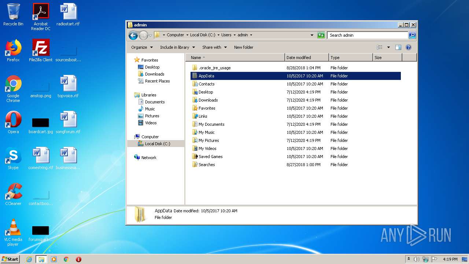Click the search magnifier icon
Viewport: 469px width, 264px height.
point(412,35)
